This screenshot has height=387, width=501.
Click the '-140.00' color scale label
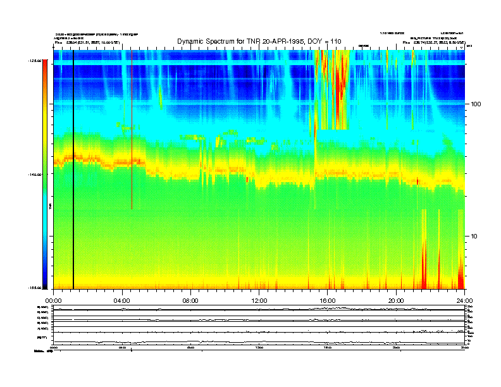point(35,175)
